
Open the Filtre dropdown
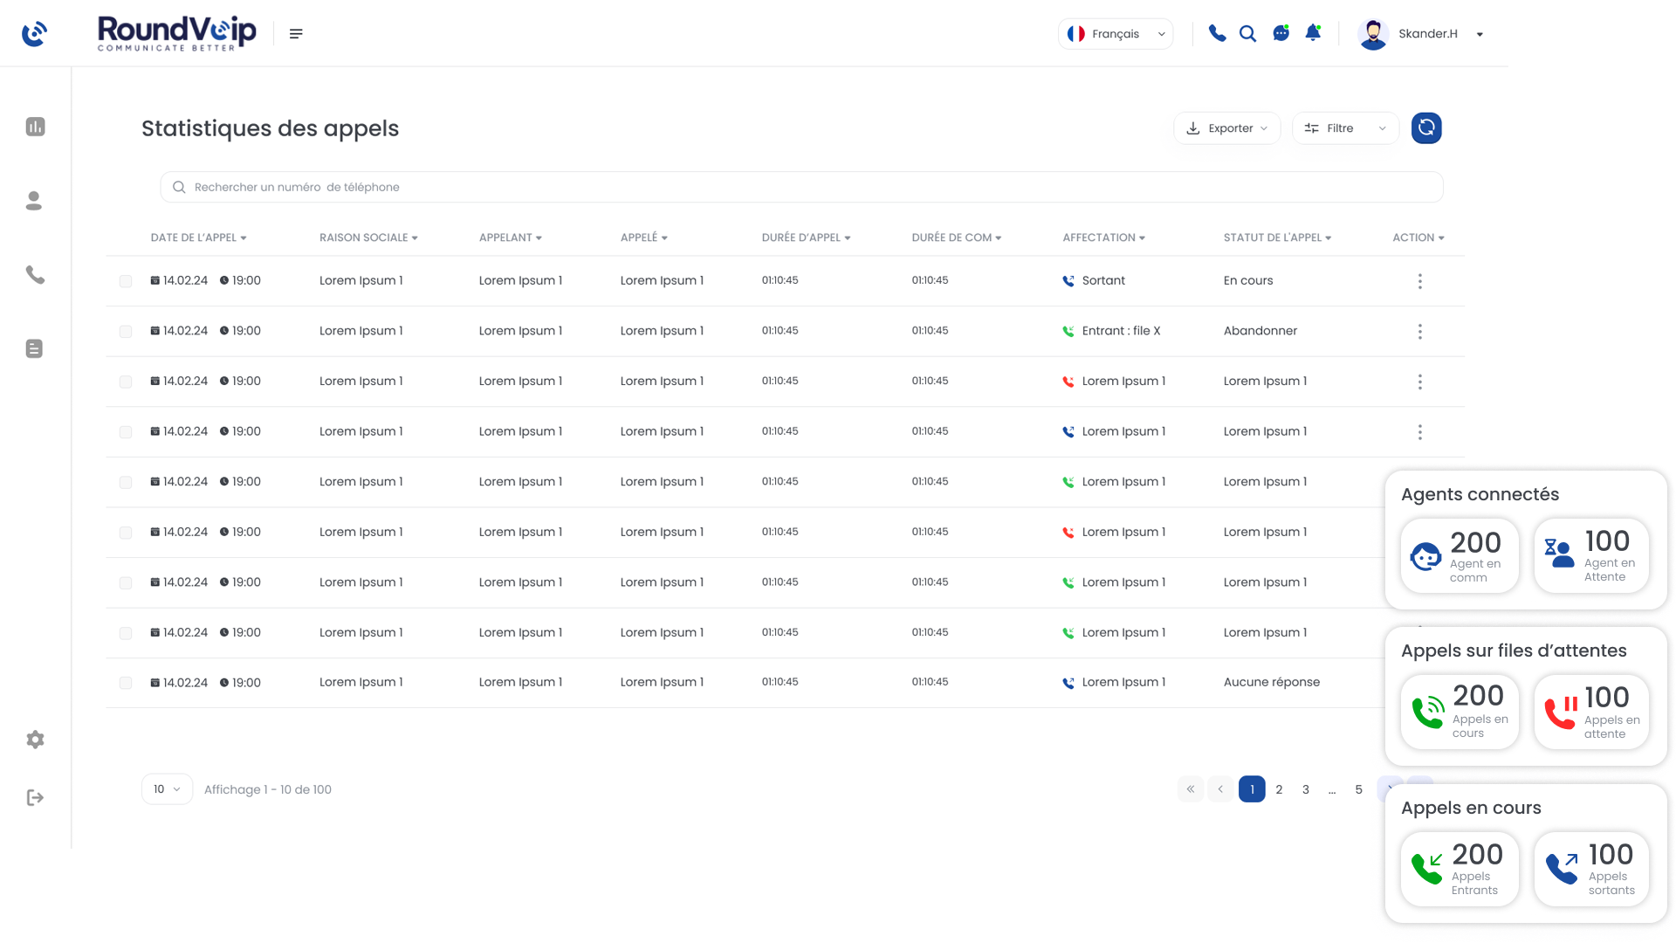click(1345, 128)
